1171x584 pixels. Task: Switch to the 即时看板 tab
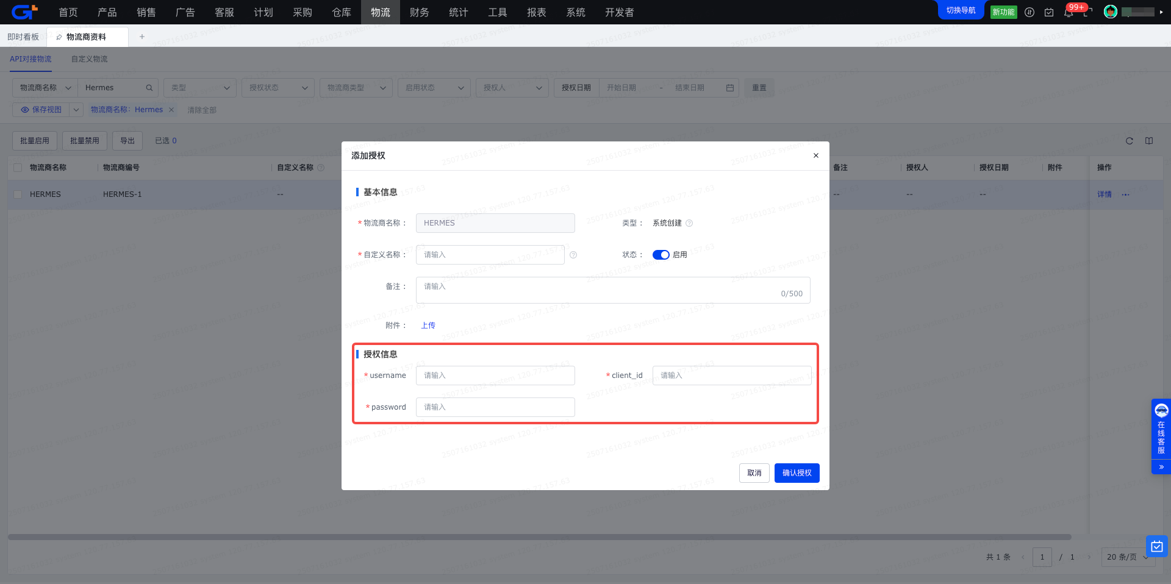23,37
